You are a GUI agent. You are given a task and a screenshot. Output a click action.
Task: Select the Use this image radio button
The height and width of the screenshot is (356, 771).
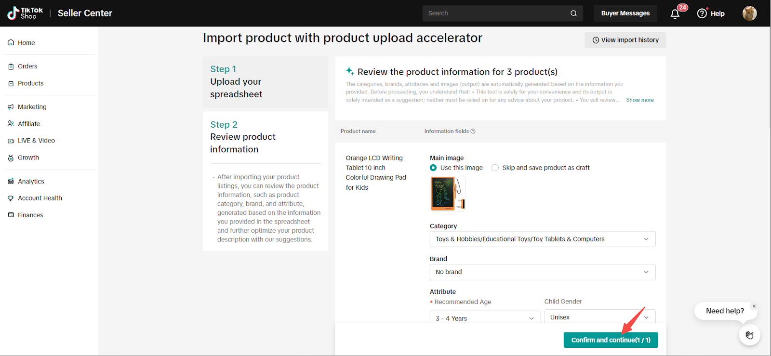click(433, 168)
